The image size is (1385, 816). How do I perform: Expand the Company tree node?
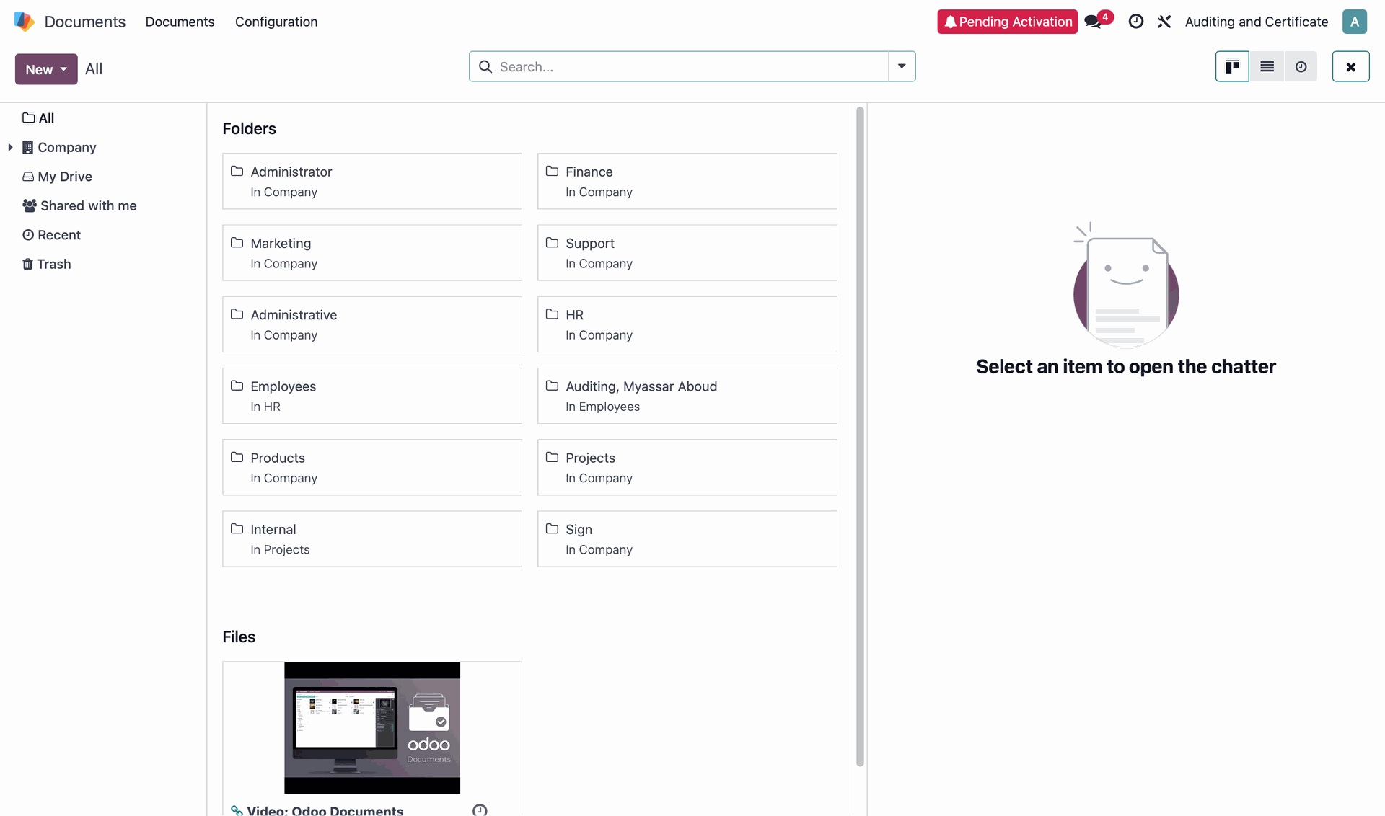point(10,147)
